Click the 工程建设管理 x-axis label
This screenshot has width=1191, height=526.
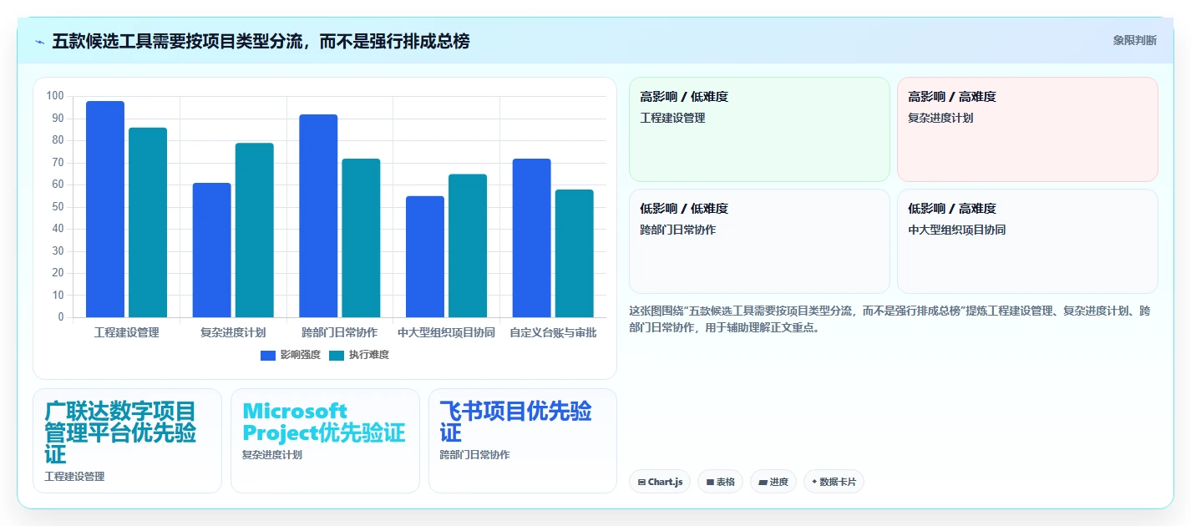[127, 332]
